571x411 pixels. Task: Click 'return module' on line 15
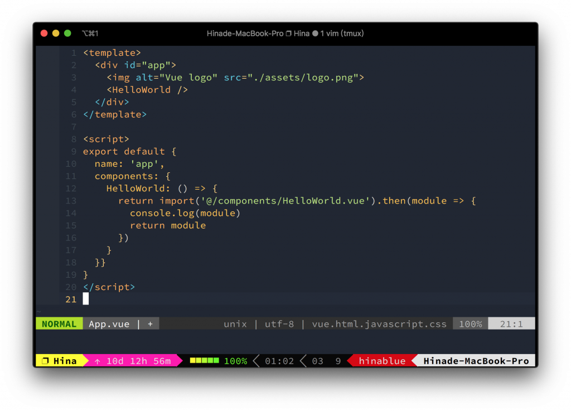click(168, 225)
